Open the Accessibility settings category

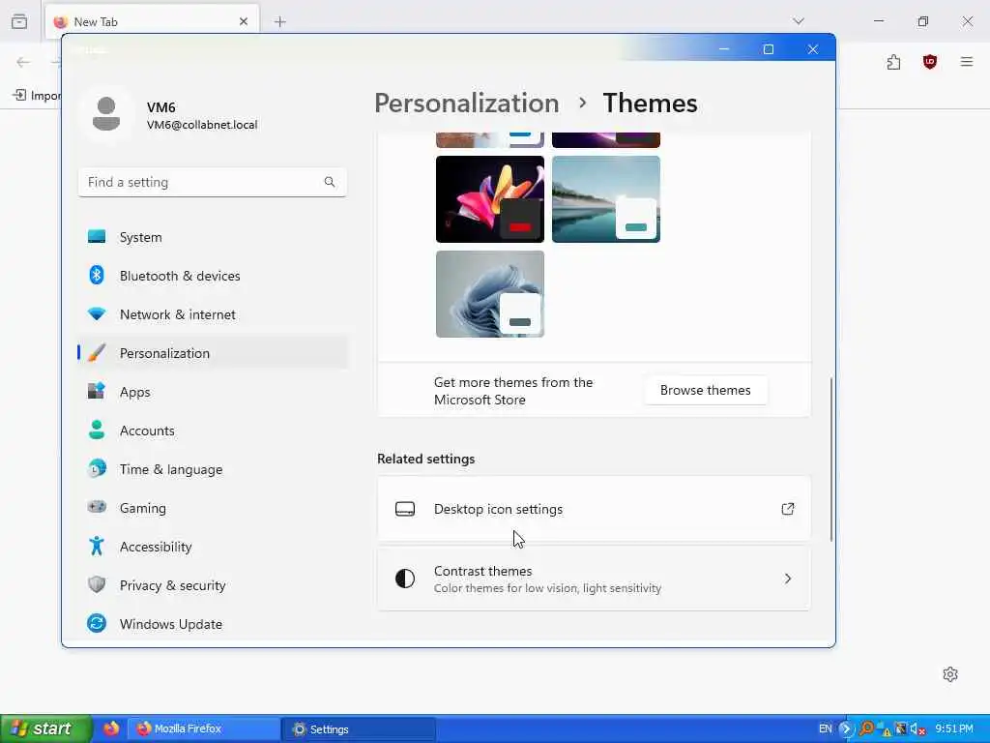point(213,547)
